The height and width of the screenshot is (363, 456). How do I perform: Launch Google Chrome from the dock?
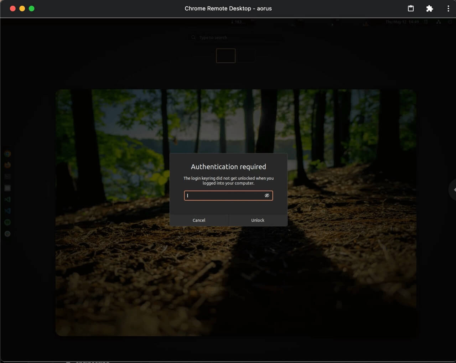tap(7, 154)
